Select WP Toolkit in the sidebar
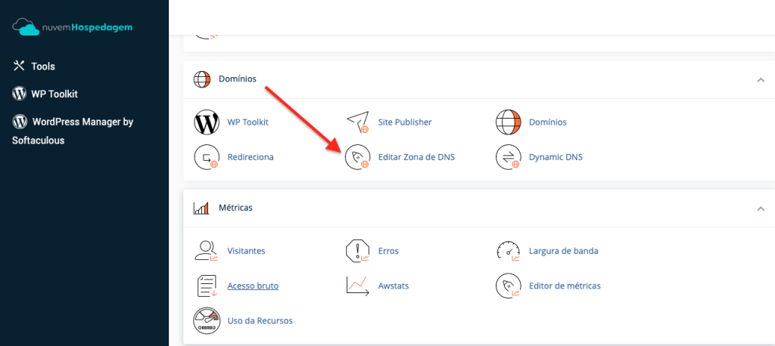 pos(45,94)
